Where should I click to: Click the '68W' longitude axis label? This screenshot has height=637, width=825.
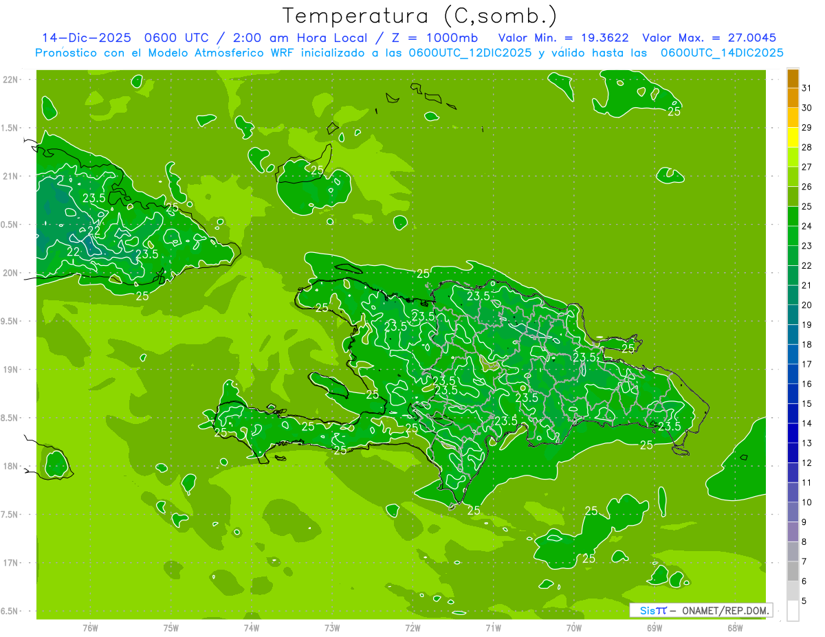[734, 627]
